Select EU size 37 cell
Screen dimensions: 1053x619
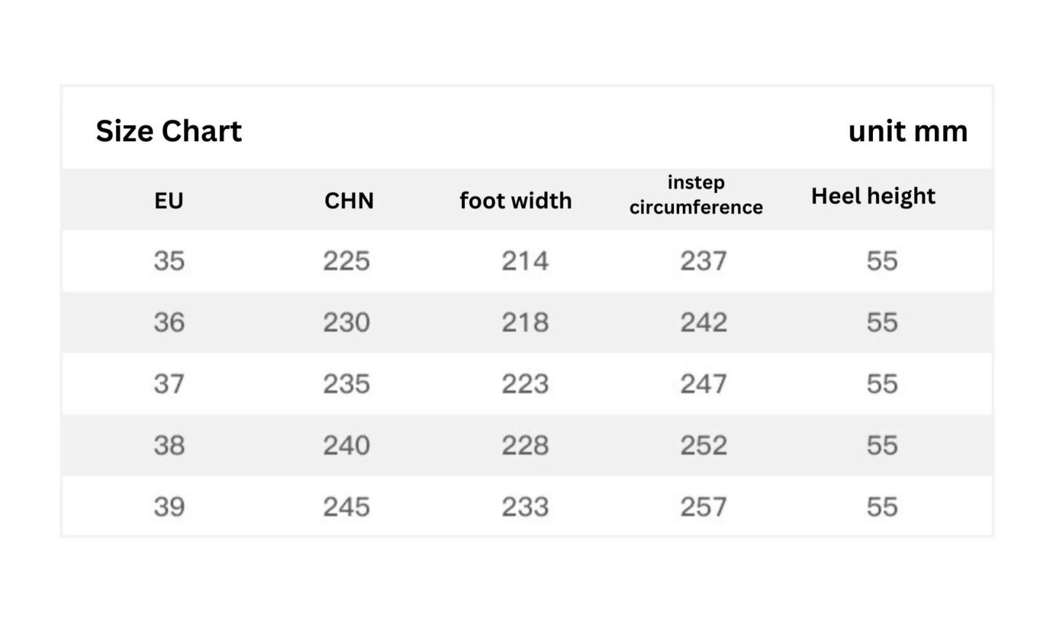click(x=169, y=384)
